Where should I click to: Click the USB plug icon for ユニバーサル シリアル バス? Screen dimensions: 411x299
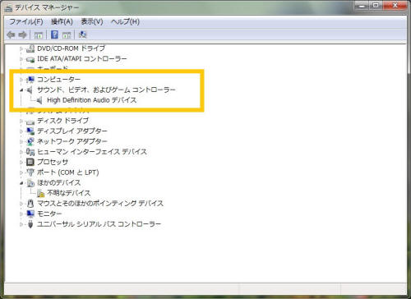(30, 224)
